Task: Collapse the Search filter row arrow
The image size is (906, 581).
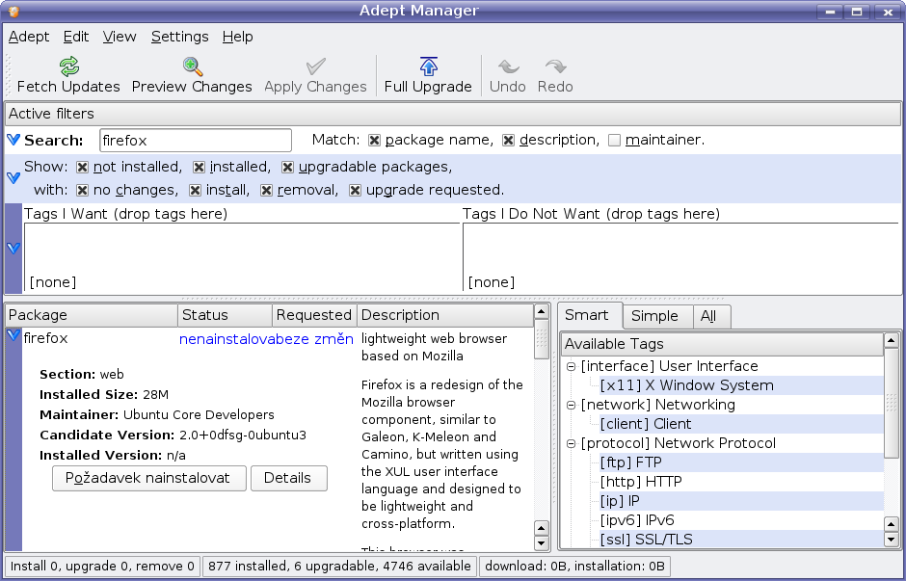Action: point(13,139)
